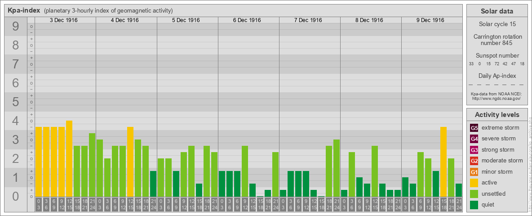Select the yellow 'active' legend swatch

(x=474, y=183)
